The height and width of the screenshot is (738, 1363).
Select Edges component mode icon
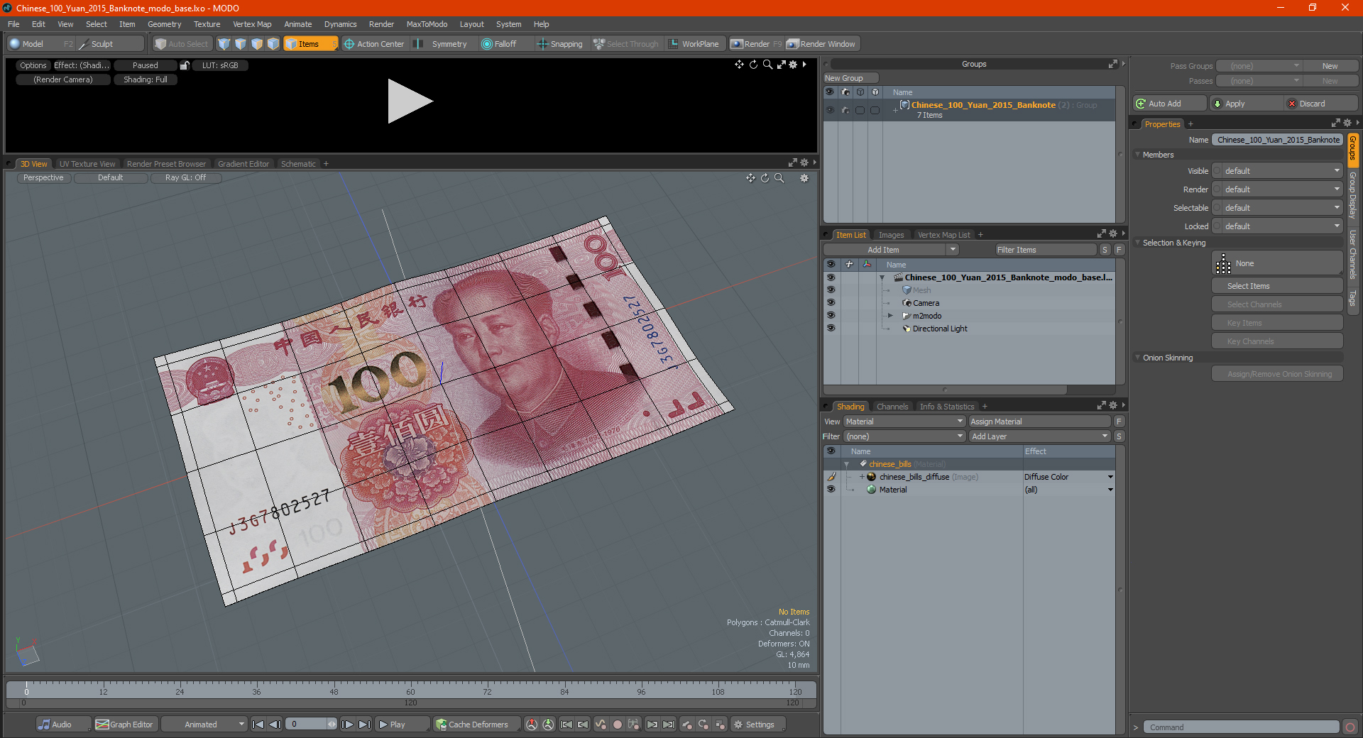241,44
